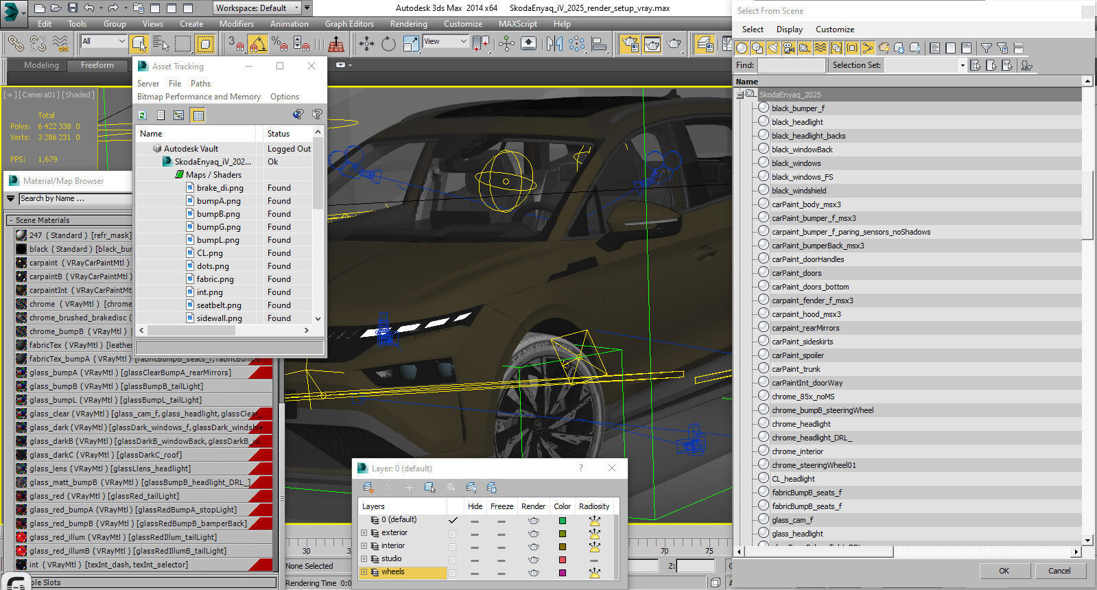Viewport: 1097px width, 590px height.
Task: Click the Layers column header
Action: click(x=402, y=506)
